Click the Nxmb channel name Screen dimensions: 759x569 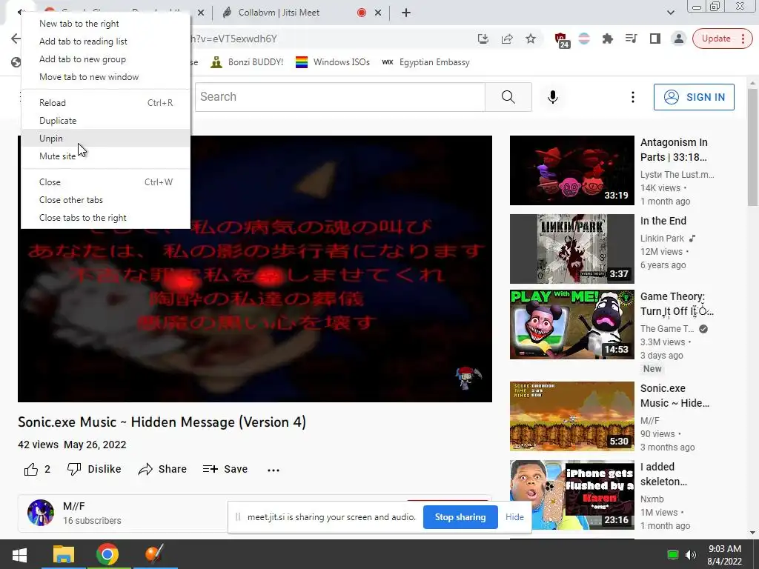(652, 499)
